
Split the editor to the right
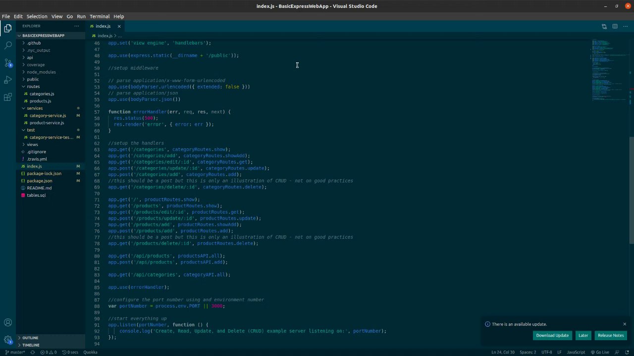point(615,26)
